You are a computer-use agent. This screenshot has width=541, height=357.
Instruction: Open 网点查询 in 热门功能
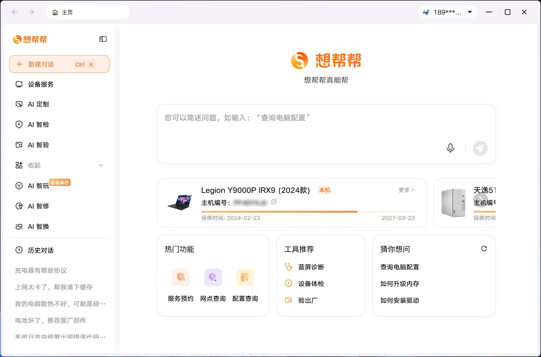pyautogui.click(x=213, y=286)
